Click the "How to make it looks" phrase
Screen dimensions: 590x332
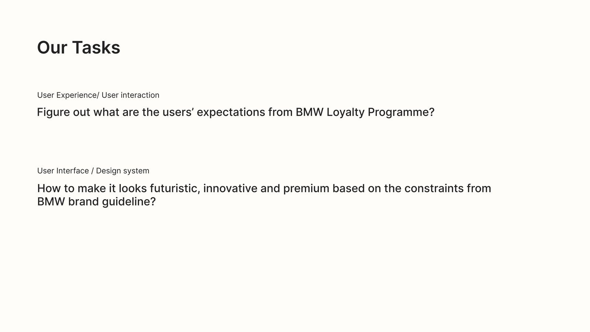(92, 189)
